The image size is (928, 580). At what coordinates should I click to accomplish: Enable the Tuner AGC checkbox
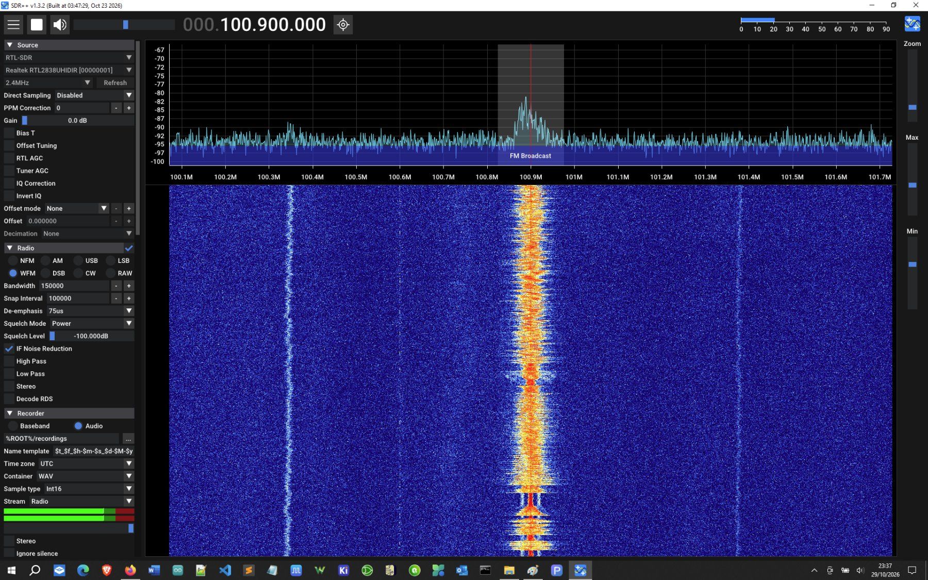click(9, 171)
